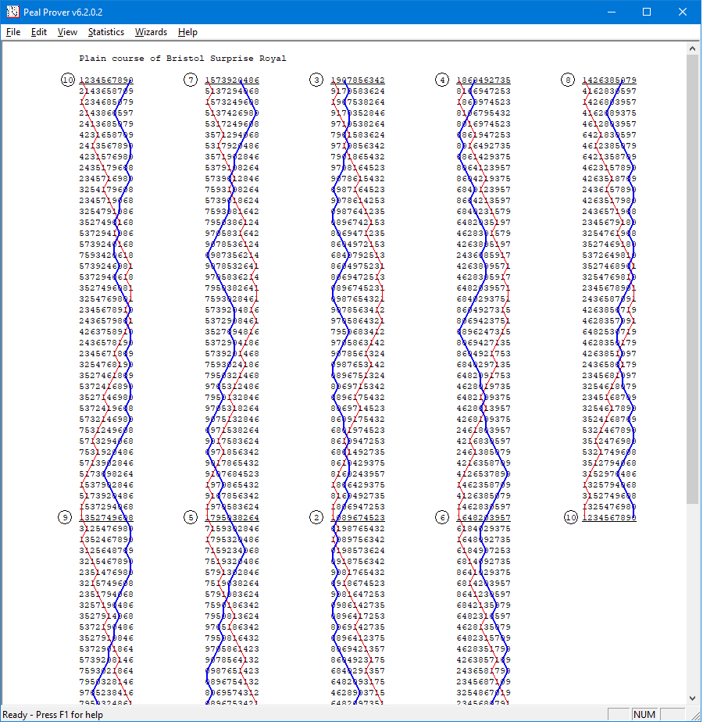Click the resize grip in status bar corner
This screenshot has width=703, height=725.
696,716
